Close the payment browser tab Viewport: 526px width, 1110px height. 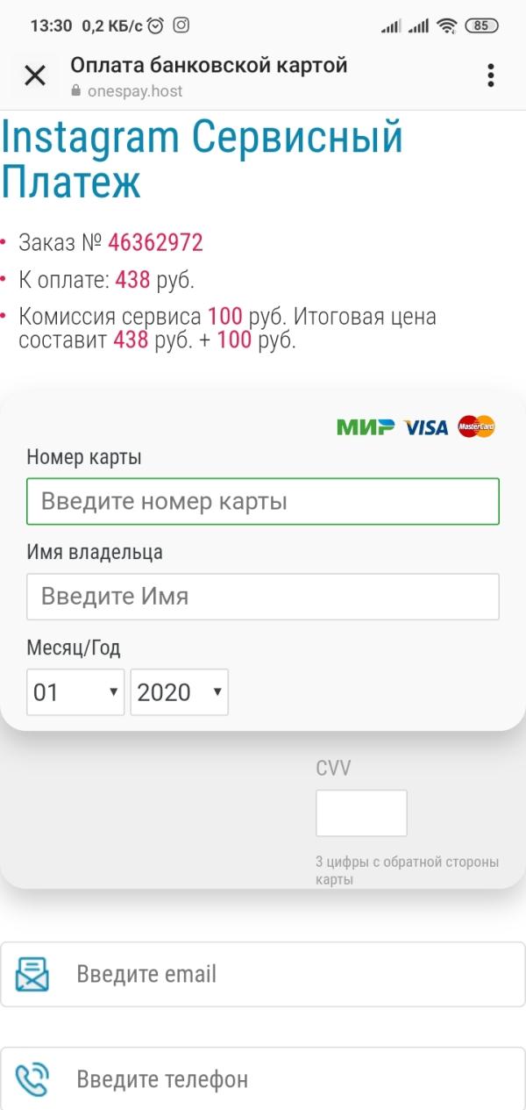35,75
